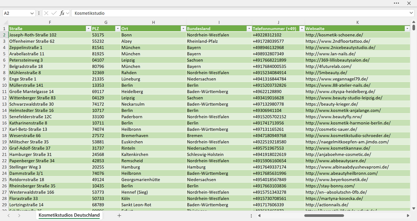The height and width of the screenshot is (221, 417).
Task: Open the PLZ column filter dropdown
Action: click(x=117, y=29)
